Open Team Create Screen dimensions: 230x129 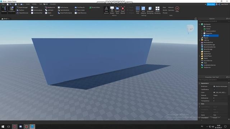[x=80, y=10]
